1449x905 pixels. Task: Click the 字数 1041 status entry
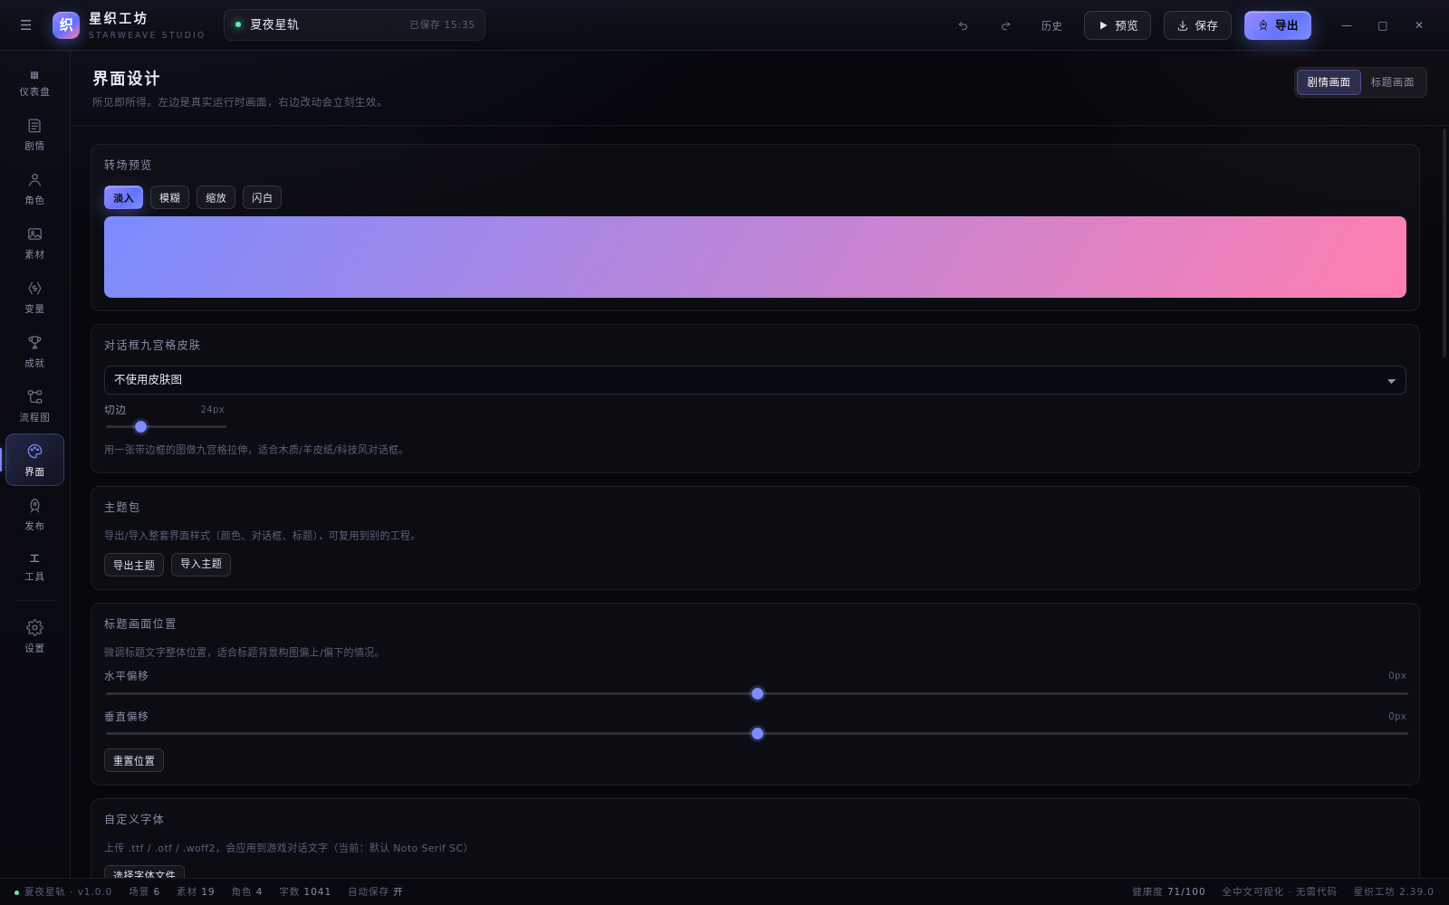pos(305,891)
